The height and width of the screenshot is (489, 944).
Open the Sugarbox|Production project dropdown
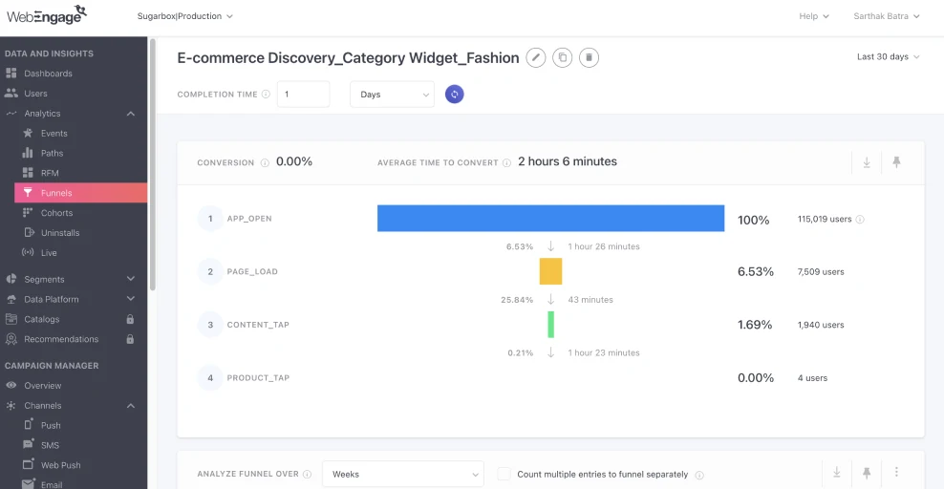coord(184,16)
